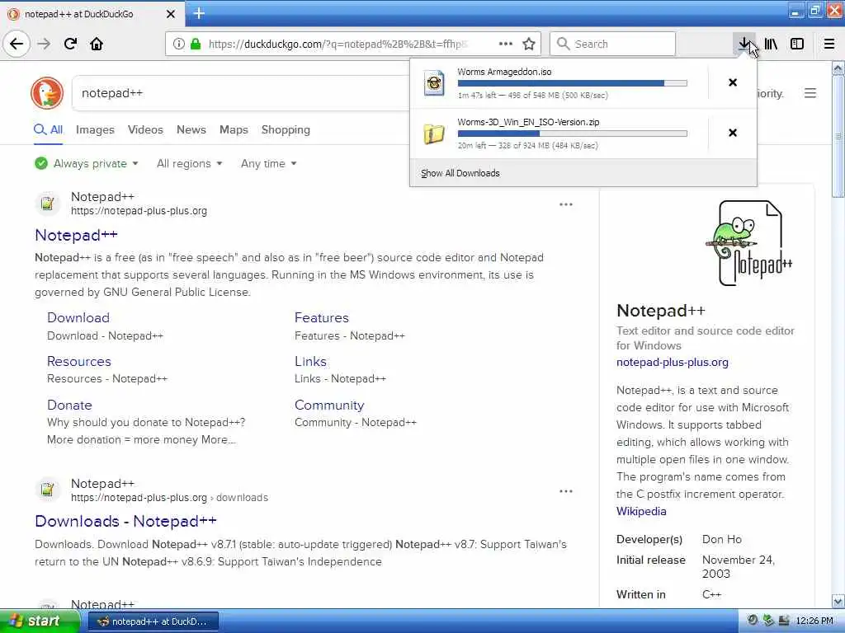Select the All search tab
This screenshot has height=633, width=845.
(x=49, y=129)
